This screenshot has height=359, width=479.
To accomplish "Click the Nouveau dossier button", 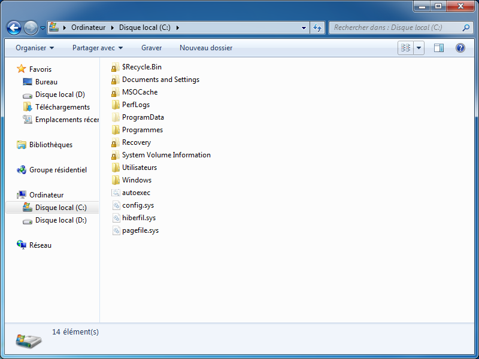I will 206,48.
